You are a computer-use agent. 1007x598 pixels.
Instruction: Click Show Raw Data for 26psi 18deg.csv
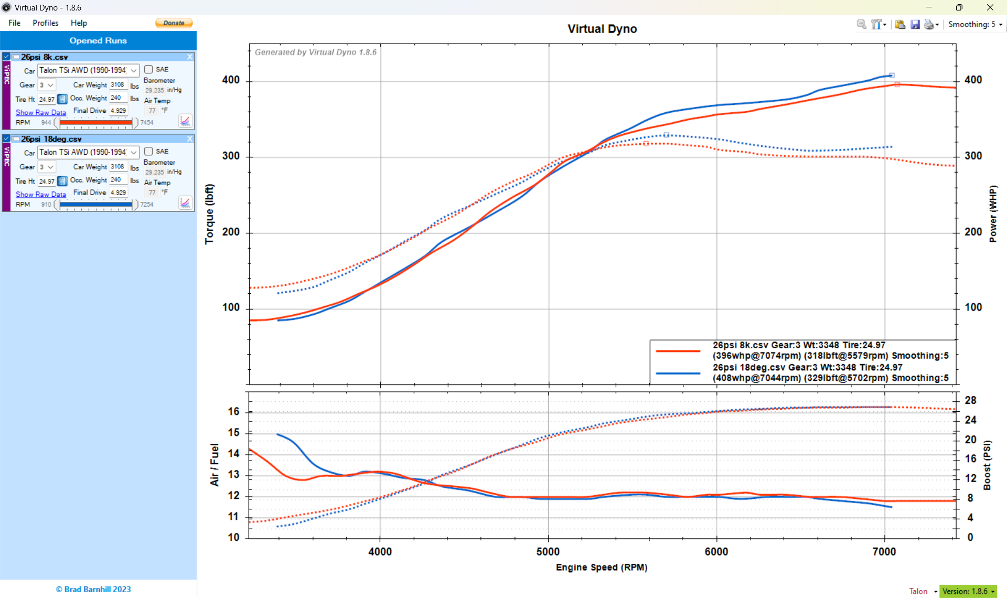coord(41,194)
